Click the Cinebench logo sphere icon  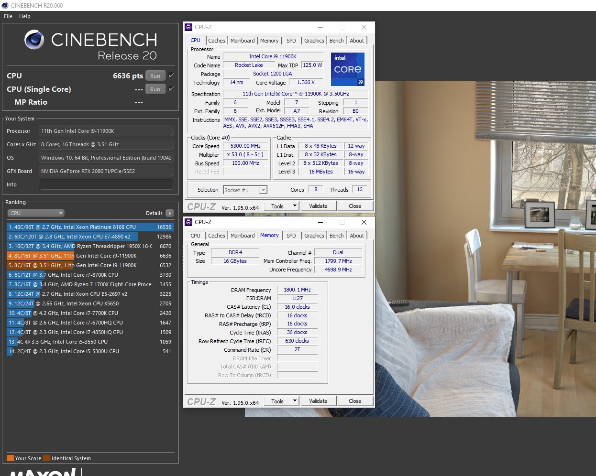tap(34, 40)
